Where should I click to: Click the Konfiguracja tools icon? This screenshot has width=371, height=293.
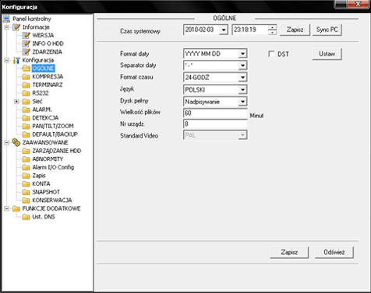(x=16, y=60)
